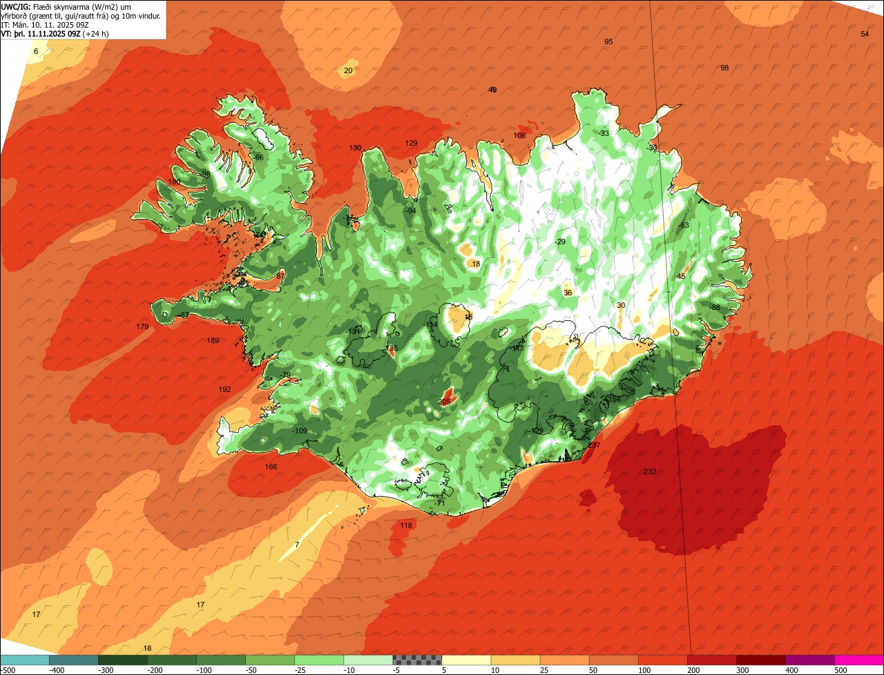Click the value 237 on the southeast coast
Image resolution: width=884 pixels, height=675 pixels.
tap(594, 445)
